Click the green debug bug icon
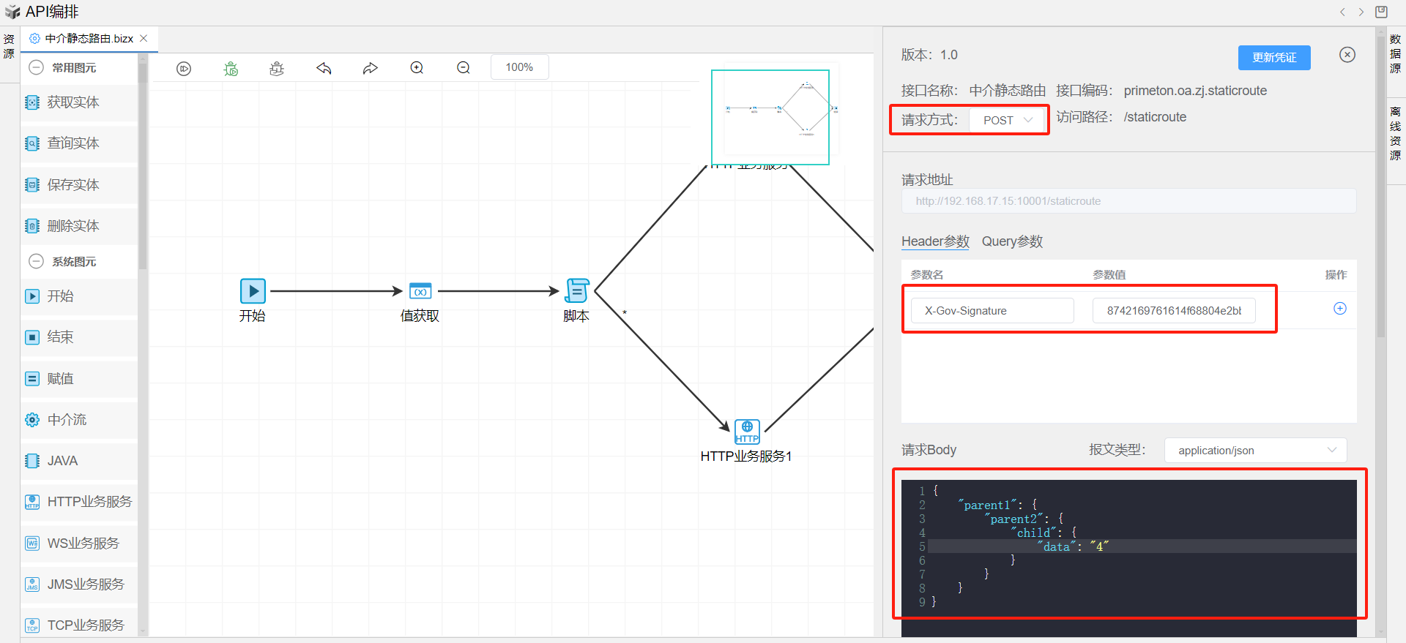 point(231,69)
